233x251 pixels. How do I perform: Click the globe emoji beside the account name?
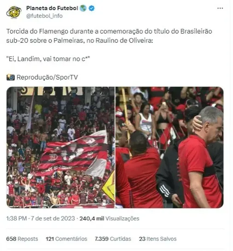(83, 8)
